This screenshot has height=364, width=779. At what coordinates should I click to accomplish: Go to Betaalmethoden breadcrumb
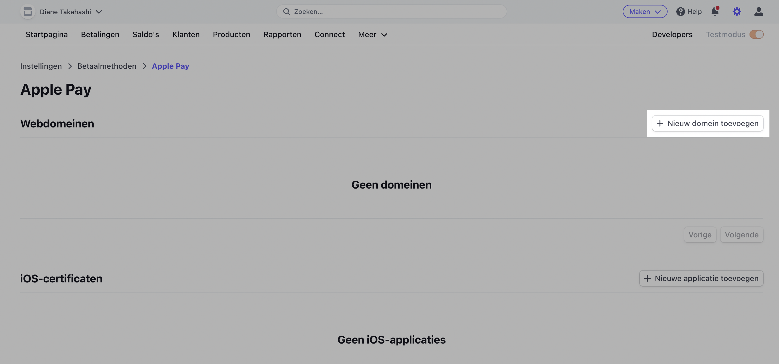[107, 66]
